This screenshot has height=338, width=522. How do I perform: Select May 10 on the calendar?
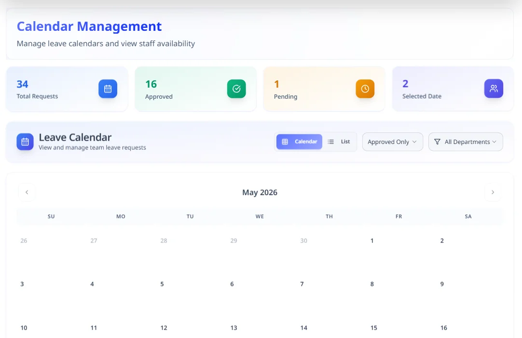tap(24, 328)
